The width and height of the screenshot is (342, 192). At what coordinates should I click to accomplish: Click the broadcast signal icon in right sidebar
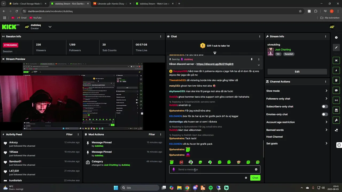[336, 100]
